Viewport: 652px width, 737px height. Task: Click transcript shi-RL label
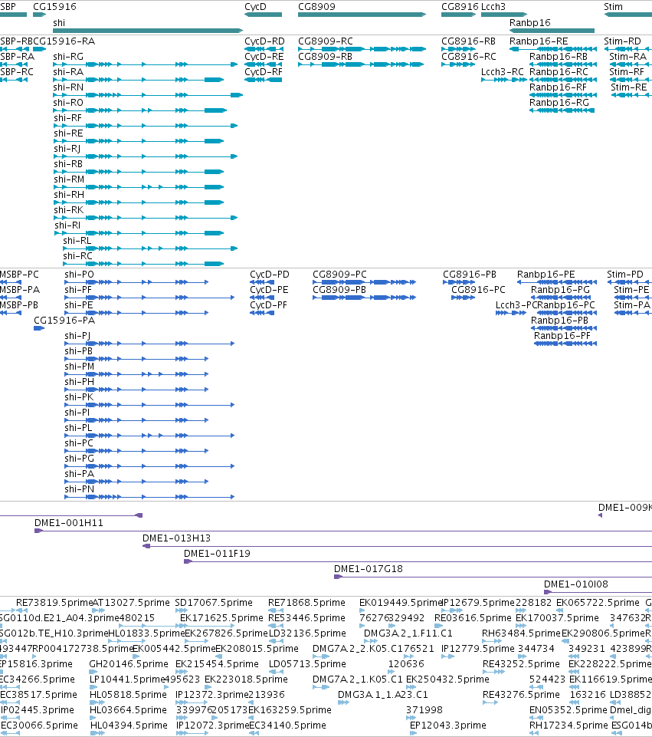[77, 241]
